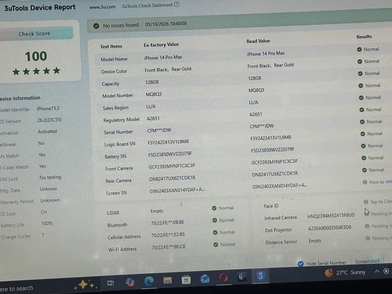The width and height of the screenshot is (392, 294).
Task: Click the Normal check icon in the Device Color row
Action: [x=360, y=62]
